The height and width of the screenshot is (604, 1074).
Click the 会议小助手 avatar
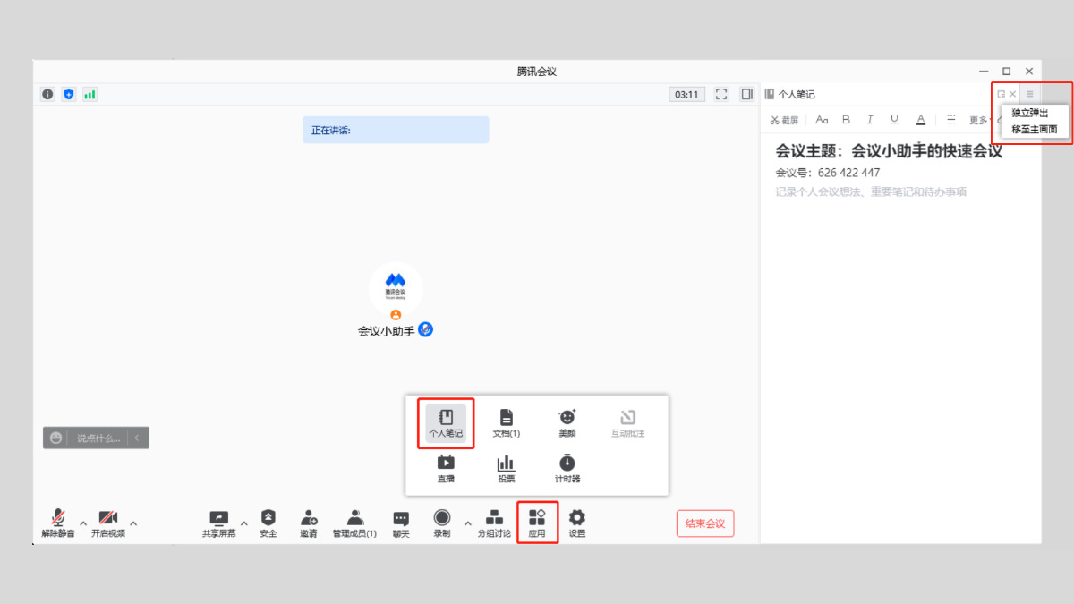(x=396, y=286)
